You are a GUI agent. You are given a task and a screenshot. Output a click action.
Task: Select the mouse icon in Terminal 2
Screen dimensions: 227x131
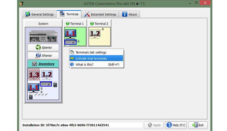(103, 29)
